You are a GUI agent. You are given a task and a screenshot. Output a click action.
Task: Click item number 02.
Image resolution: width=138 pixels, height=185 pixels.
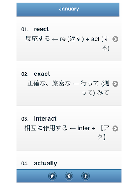point(25,74)
